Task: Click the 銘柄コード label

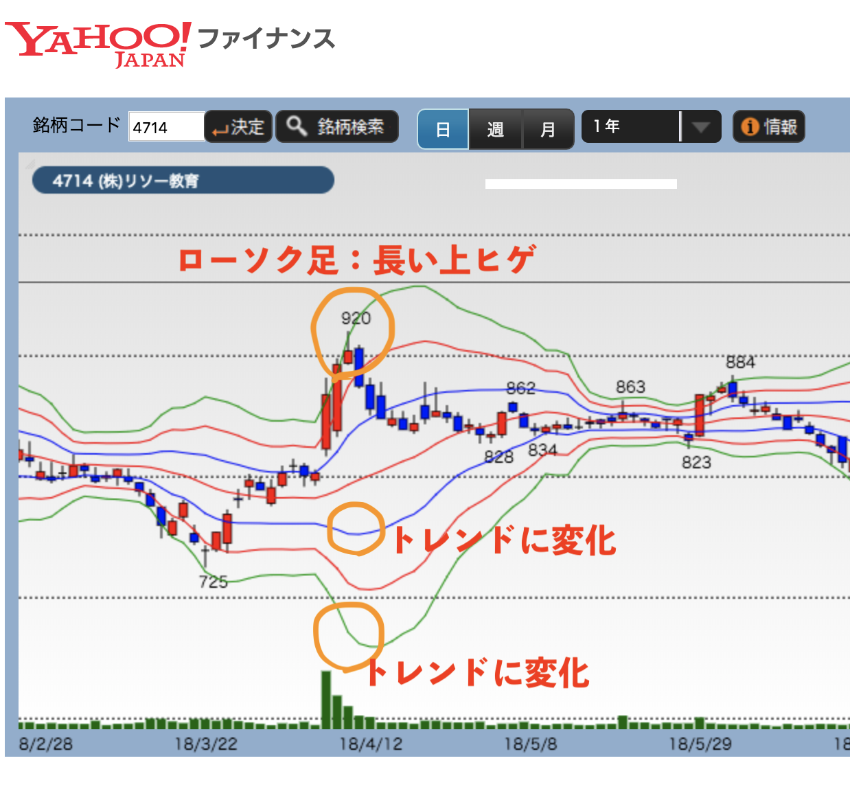Action: pyautogui.click(x=76, y=125)
